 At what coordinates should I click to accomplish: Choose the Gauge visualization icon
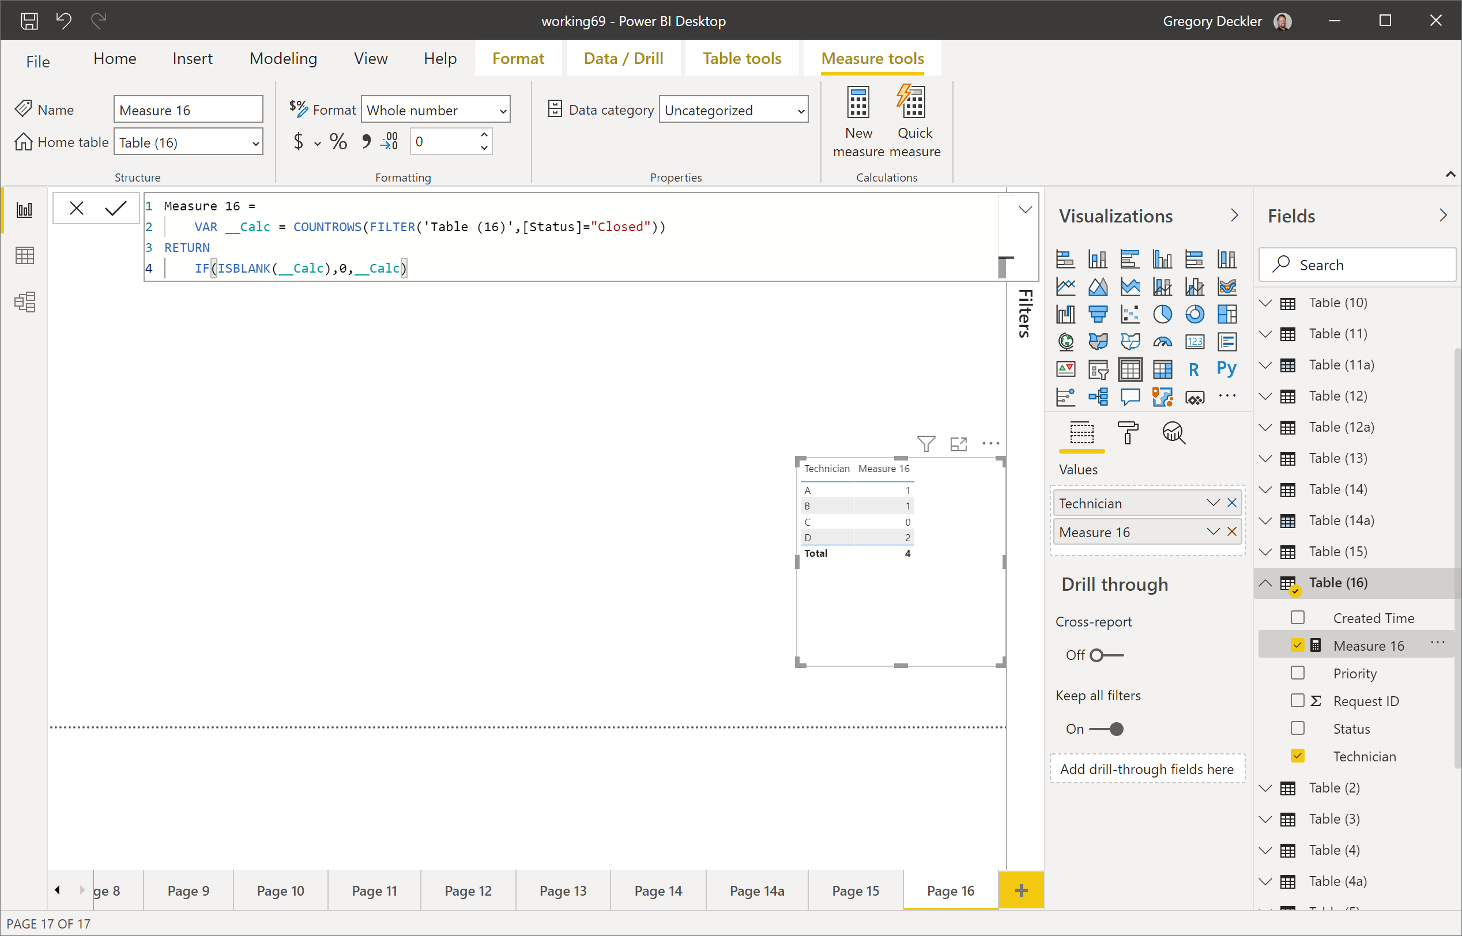pyautogui.click(x=1162, y=342)
